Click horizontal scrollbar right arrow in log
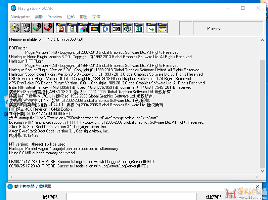Screen dimensions: 268x200 pyautogui.click(x=257, y=177)
